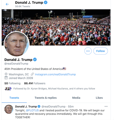The image size is (114, 120).
Task: Open the large profile picture
Action: [x=17, y=44]
